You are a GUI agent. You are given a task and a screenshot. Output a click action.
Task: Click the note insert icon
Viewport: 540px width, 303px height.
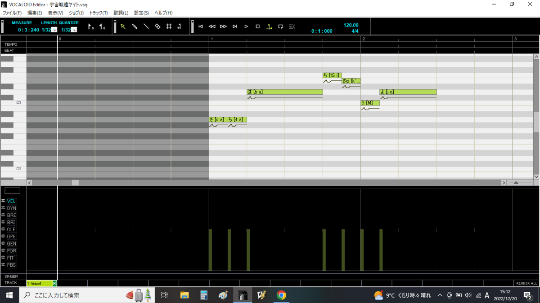[180, 26]
